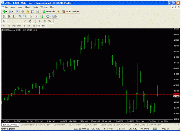Open the Strategy Tester icon
This screenshot has height=131, width=181.
[x=38, y=11]
